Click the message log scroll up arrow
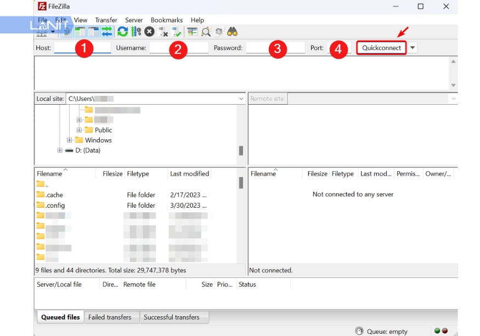 click(453, 61)
